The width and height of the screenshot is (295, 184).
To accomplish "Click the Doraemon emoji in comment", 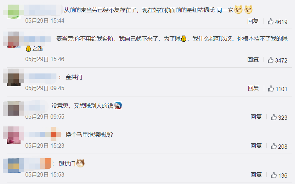I will click(x=118, y=105).
